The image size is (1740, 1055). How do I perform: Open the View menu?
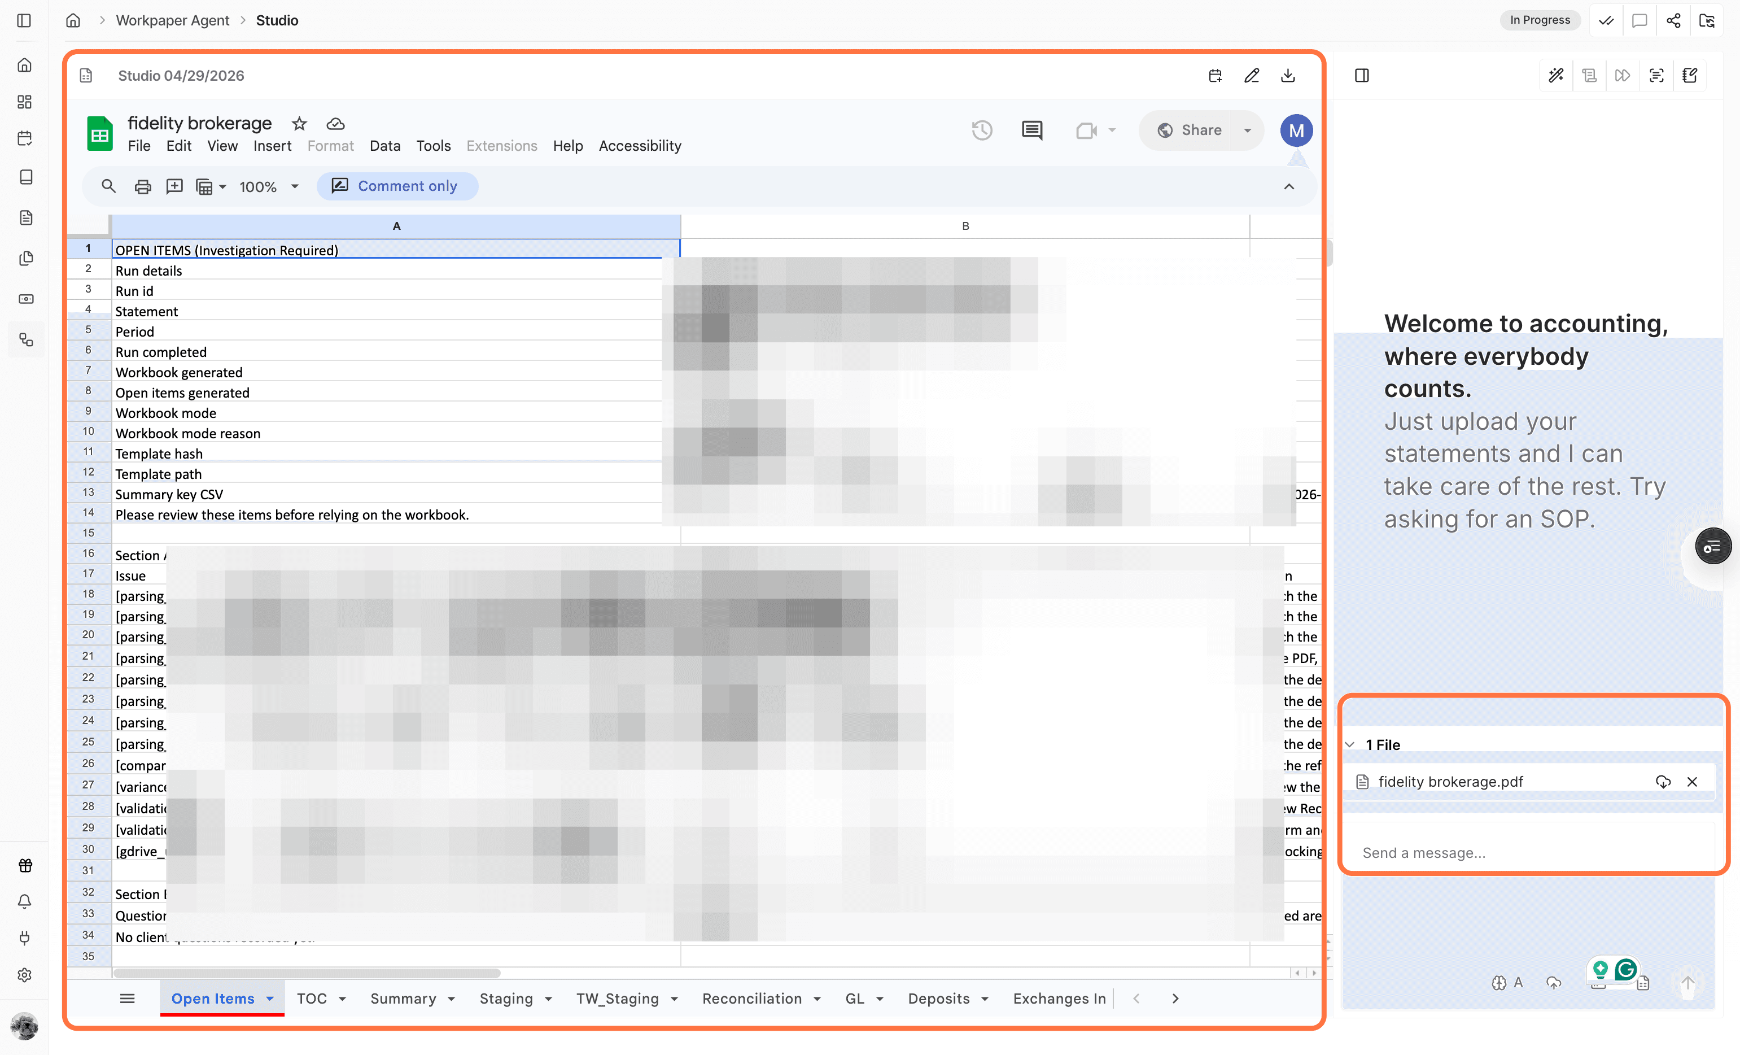222,146
